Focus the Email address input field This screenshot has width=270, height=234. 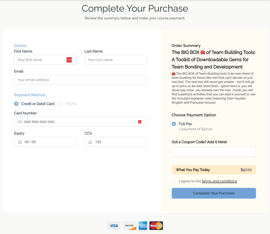pos(80,80)
